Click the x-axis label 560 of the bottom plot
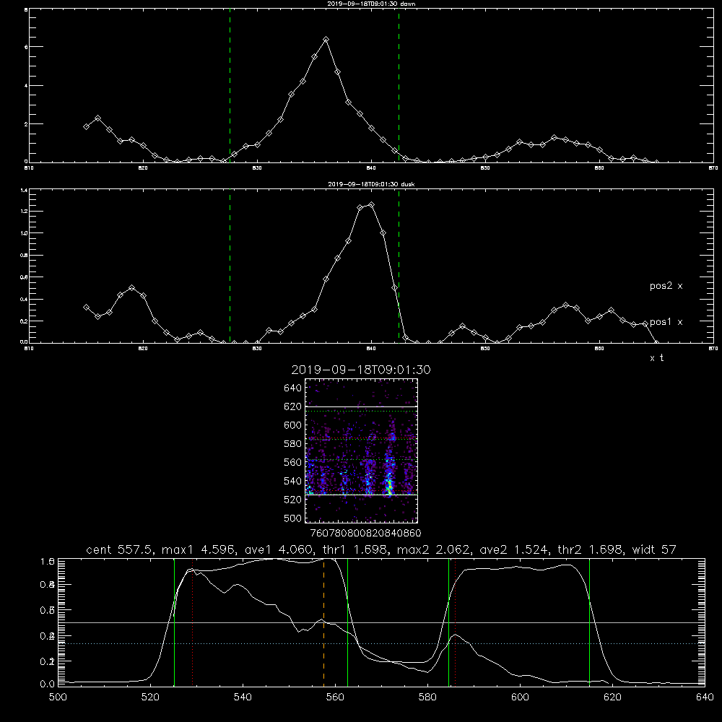The width and height of the screenshot is (722, 722). tap(335, 697)
